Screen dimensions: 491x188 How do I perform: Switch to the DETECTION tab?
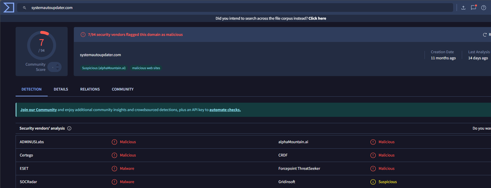click(x=32, y=89)
